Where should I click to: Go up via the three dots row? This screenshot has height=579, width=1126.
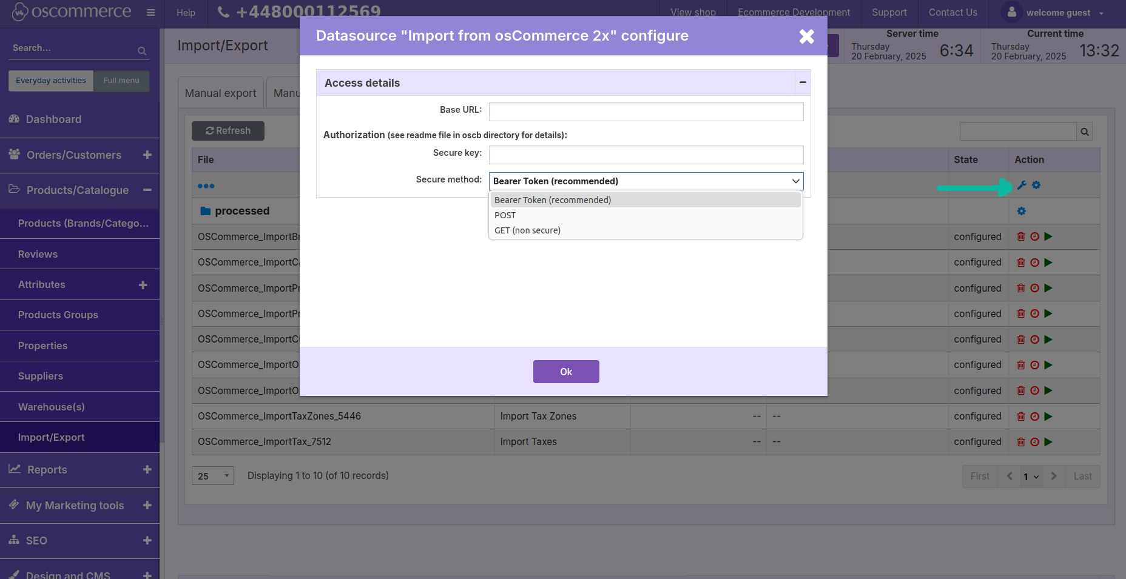click(x=206, y=186)
